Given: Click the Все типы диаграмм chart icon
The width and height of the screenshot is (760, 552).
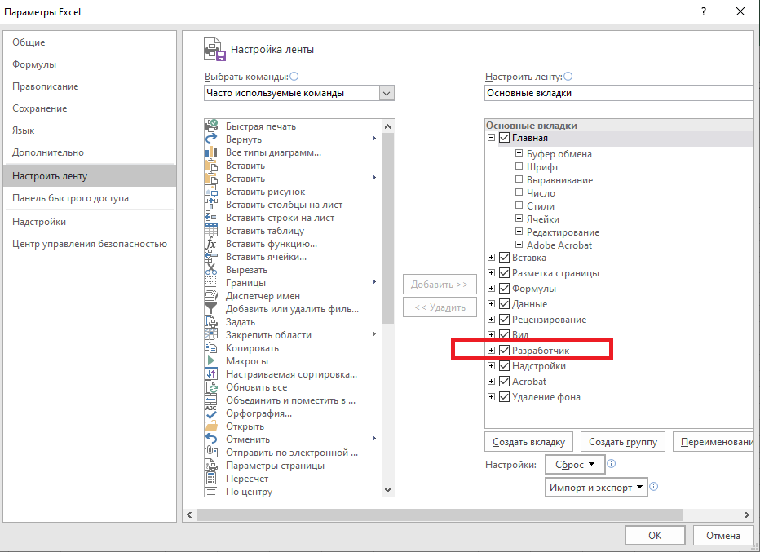Looking at the screenshot, I should coord(211,152).
